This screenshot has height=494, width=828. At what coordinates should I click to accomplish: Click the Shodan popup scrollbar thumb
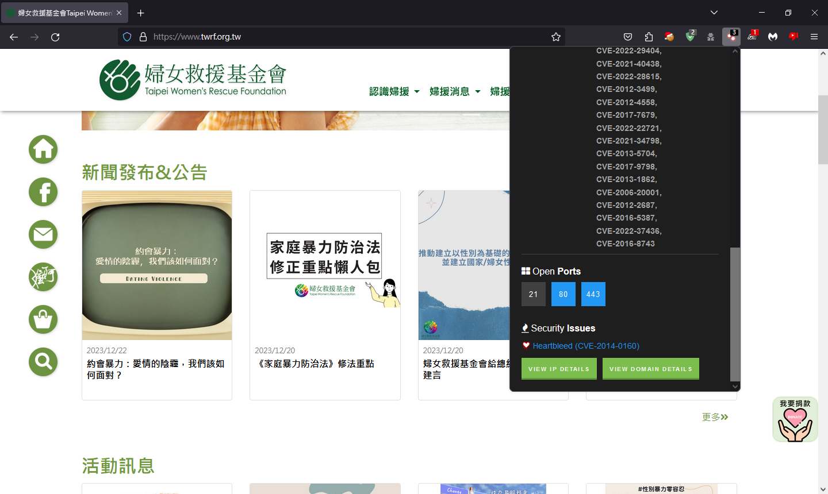coord(735,314)
